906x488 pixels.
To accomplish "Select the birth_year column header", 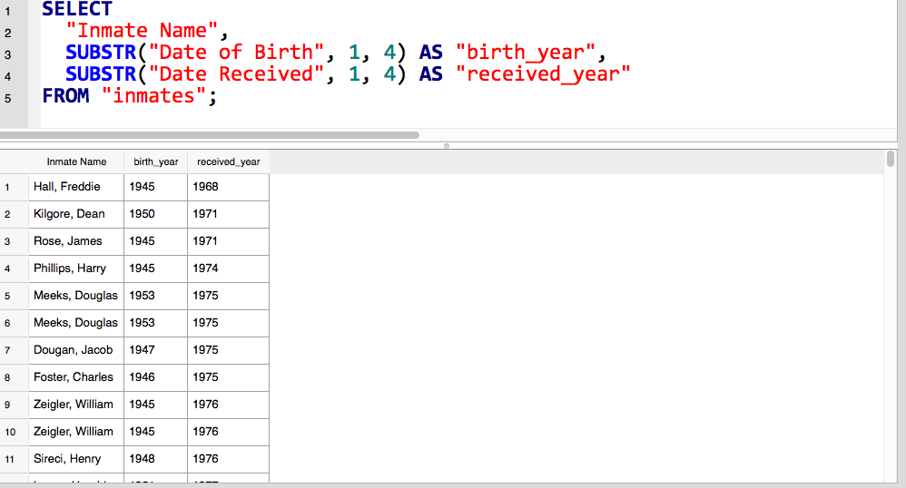I will 156,161.
